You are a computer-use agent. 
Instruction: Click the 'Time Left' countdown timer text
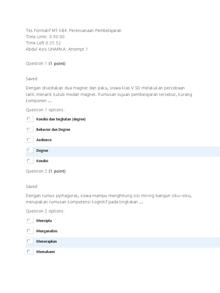click(x=43, y=43)
